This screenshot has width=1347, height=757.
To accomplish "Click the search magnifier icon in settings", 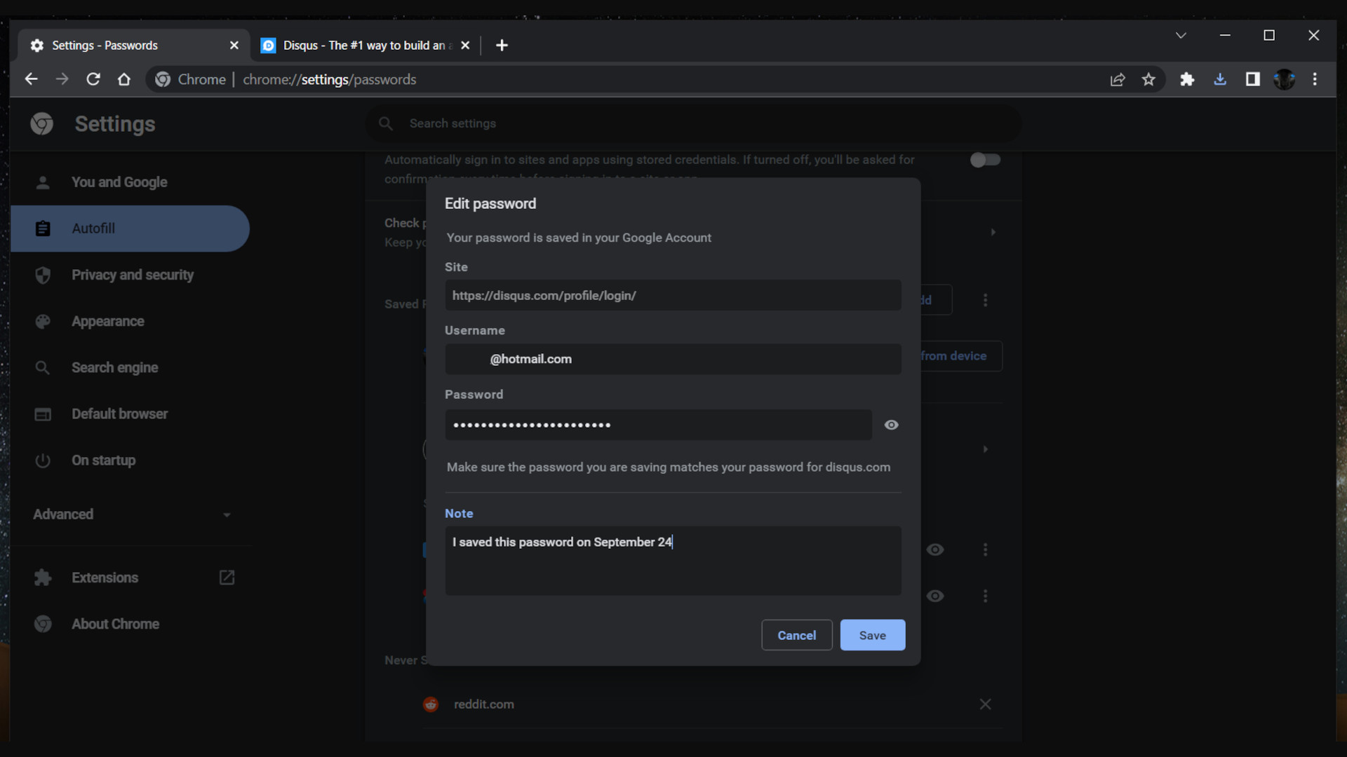I will point(386,123).
